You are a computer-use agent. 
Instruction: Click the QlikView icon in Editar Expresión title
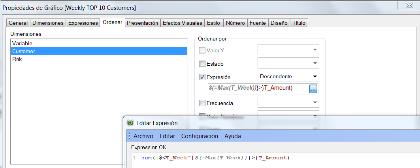pos(130,123)
